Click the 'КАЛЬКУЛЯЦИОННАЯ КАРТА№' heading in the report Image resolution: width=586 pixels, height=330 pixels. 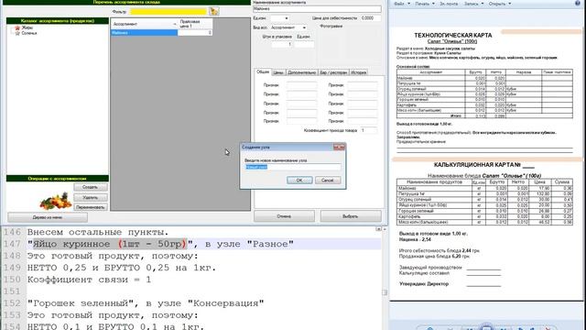coord(477,165)
